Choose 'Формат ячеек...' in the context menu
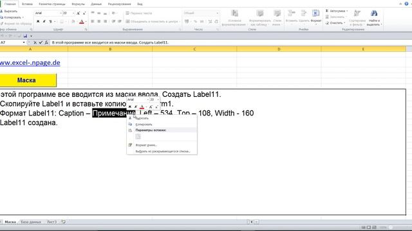The image size is (412, 231). [162, 145]
